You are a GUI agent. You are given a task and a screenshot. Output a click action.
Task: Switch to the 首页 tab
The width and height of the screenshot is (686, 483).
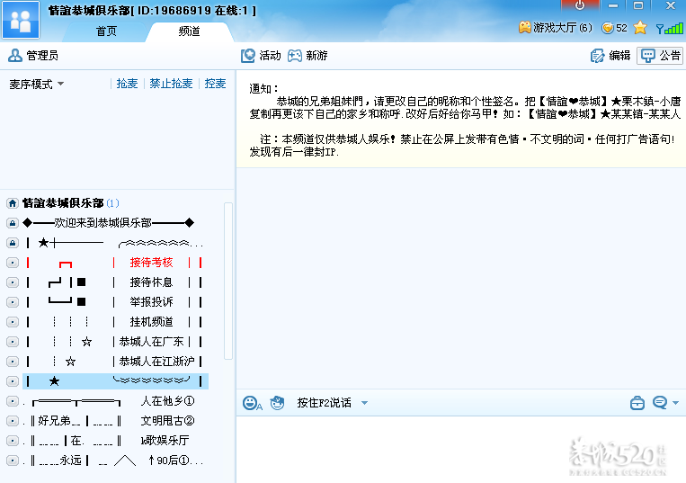click(x=106, y=31)
